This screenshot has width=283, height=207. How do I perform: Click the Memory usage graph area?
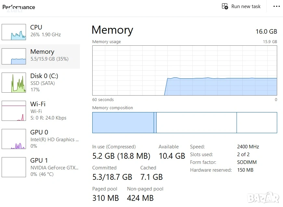point(185,70)
